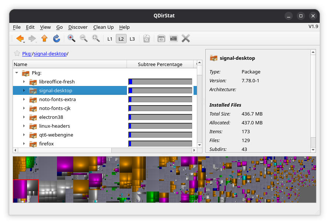Viewport: 329px width, 224px height.
Task: Switch to layout L3
Action: pyautogui.click(x=132, y=39)
